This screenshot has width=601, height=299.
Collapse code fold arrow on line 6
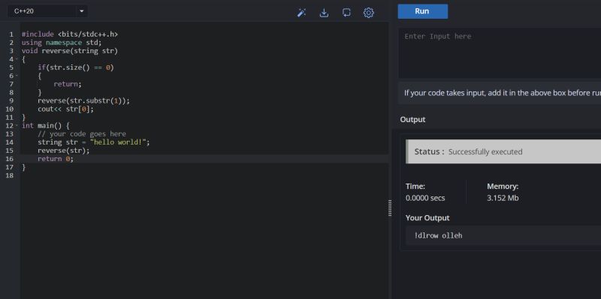(x=17, y=76)
